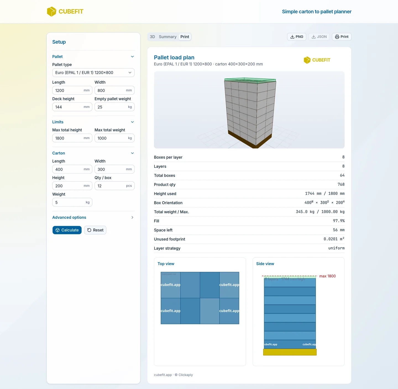Edit the carton Length field
Image resolution: width=398 pixels, height=389 pixels.
[72, 169]
